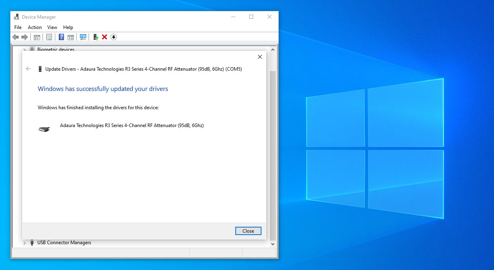The height and width of the screenshot is (270, 494).
Task: Open the File menu
Action: (x=18, y=27)
